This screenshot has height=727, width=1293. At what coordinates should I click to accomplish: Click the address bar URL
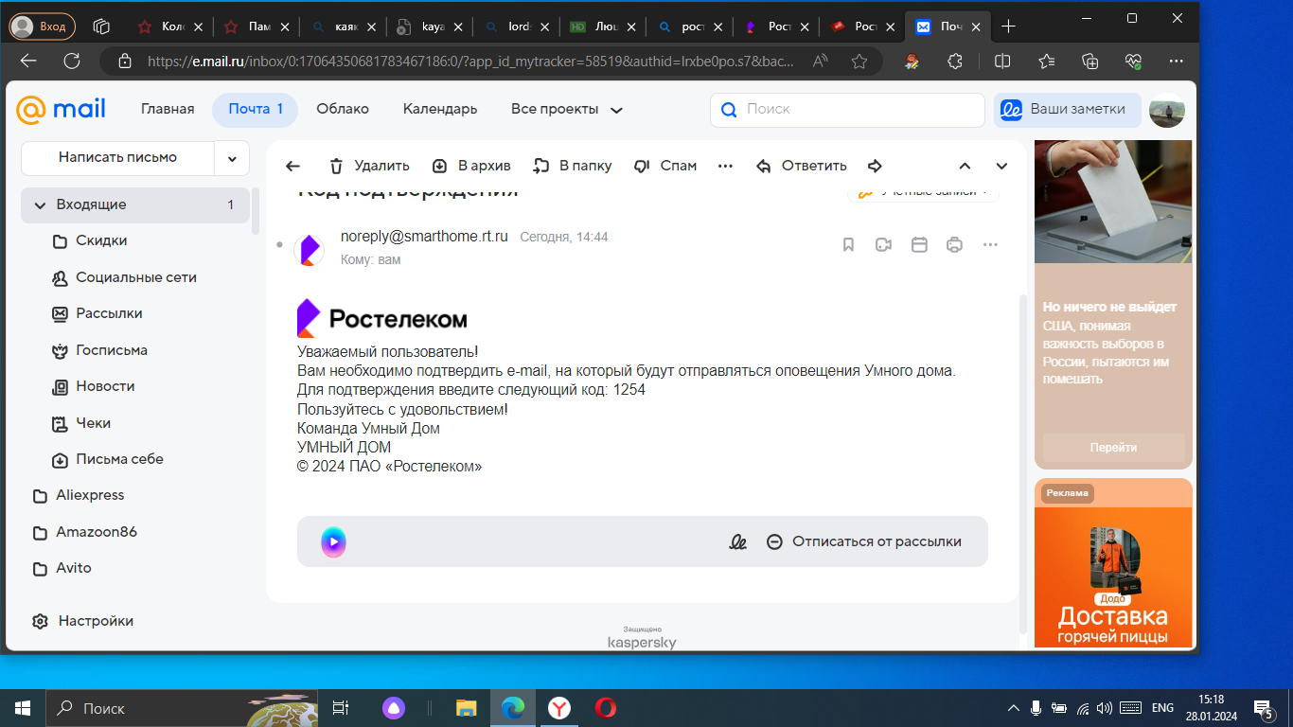point(470,61)
